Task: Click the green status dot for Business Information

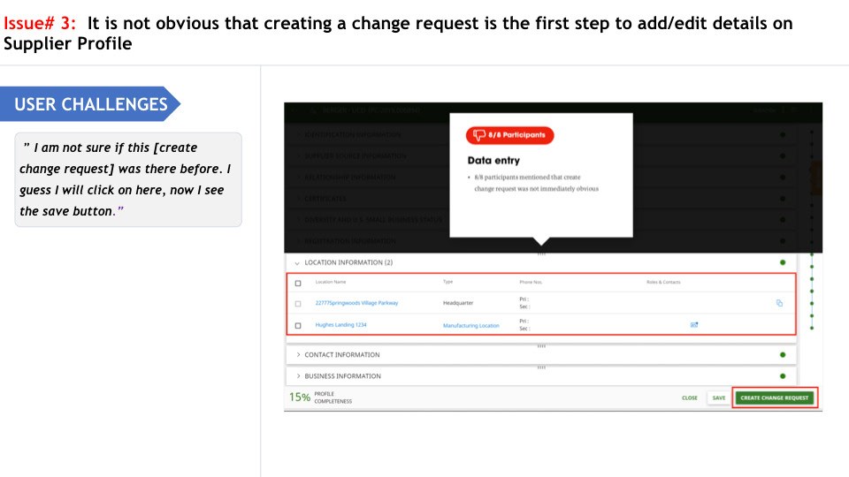Action: pyautogui.click(x=783, y=376)
